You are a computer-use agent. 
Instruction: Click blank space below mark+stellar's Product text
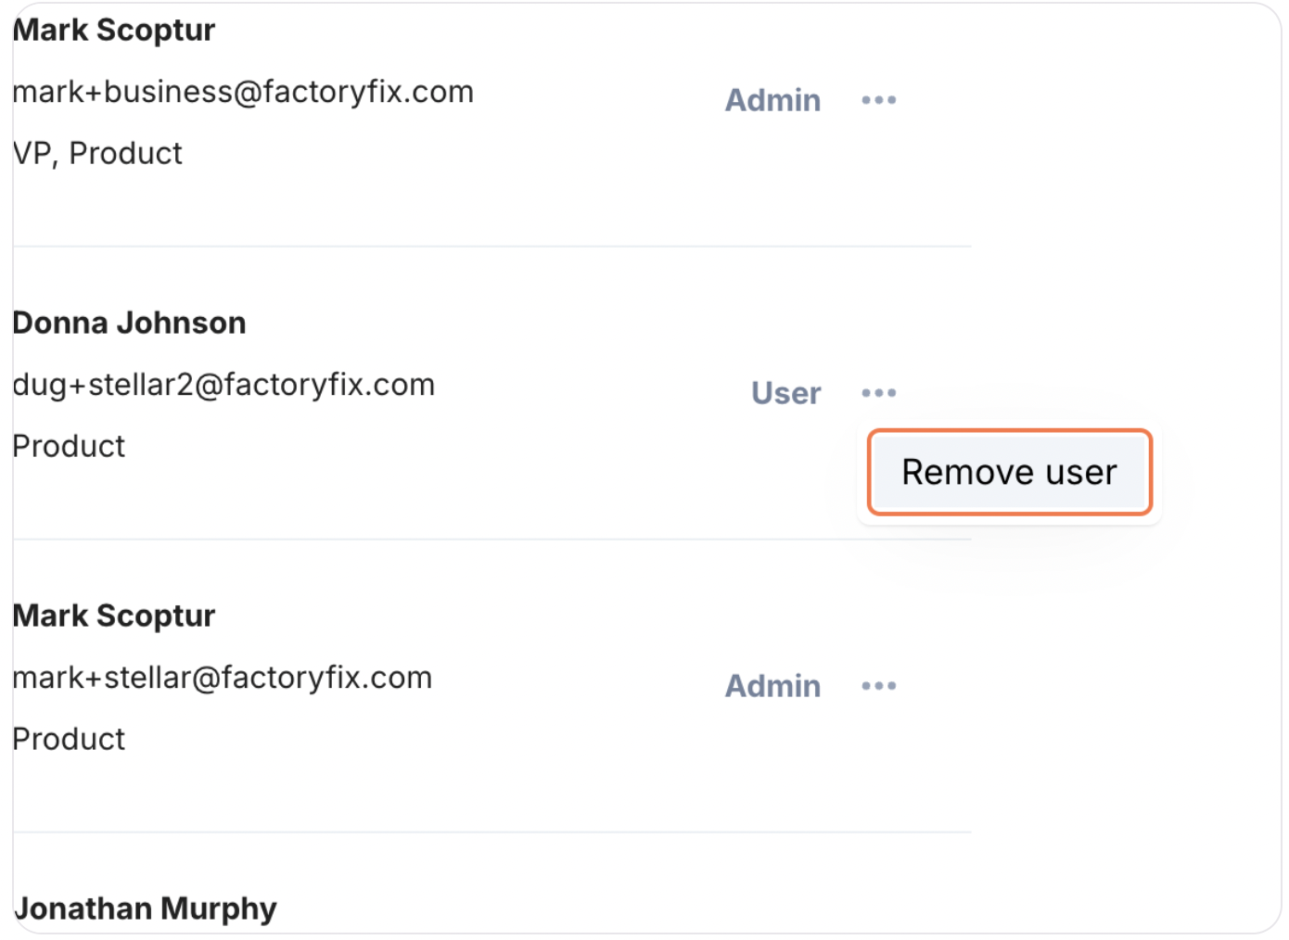click(x=371, y=793)
